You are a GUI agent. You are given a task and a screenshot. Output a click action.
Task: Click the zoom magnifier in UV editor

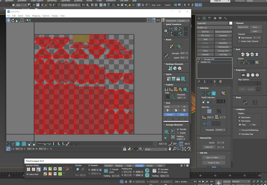click(x=175, y=149)
